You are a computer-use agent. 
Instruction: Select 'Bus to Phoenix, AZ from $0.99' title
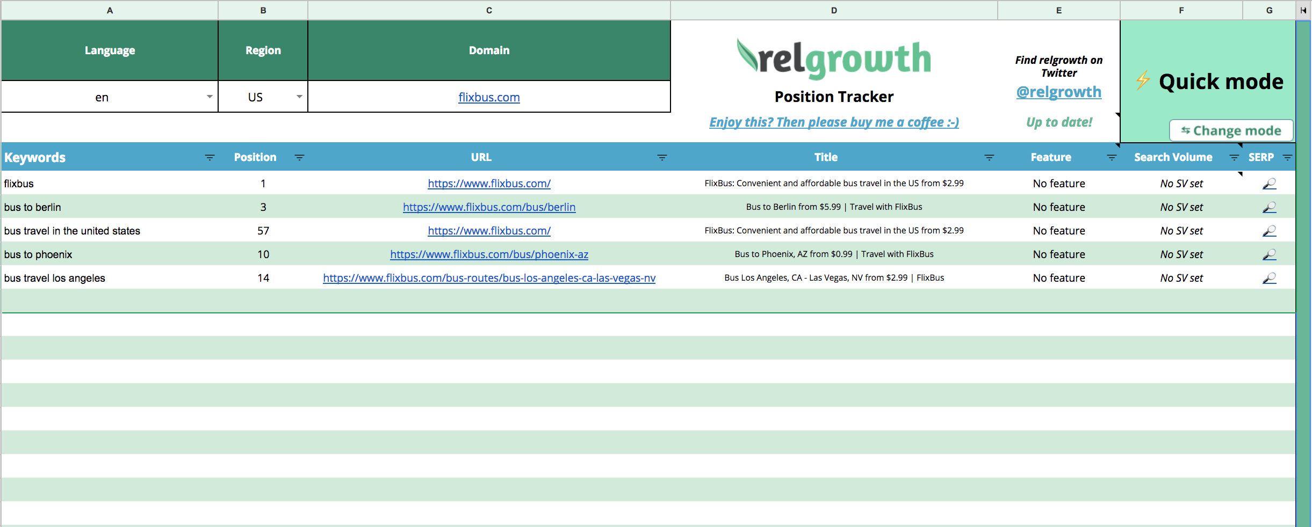point(834,254)
